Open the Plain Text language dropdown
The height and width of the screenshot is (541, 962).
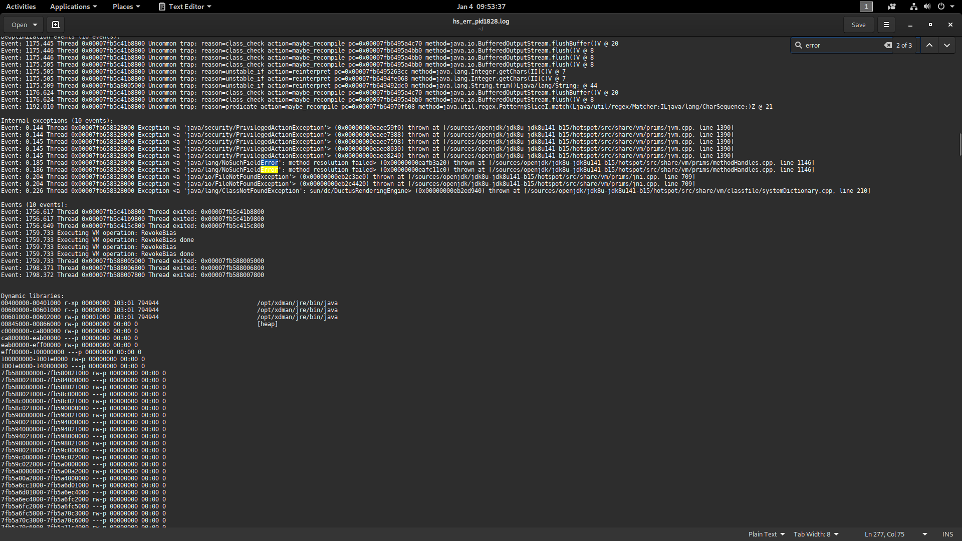(x=766, y=534)
